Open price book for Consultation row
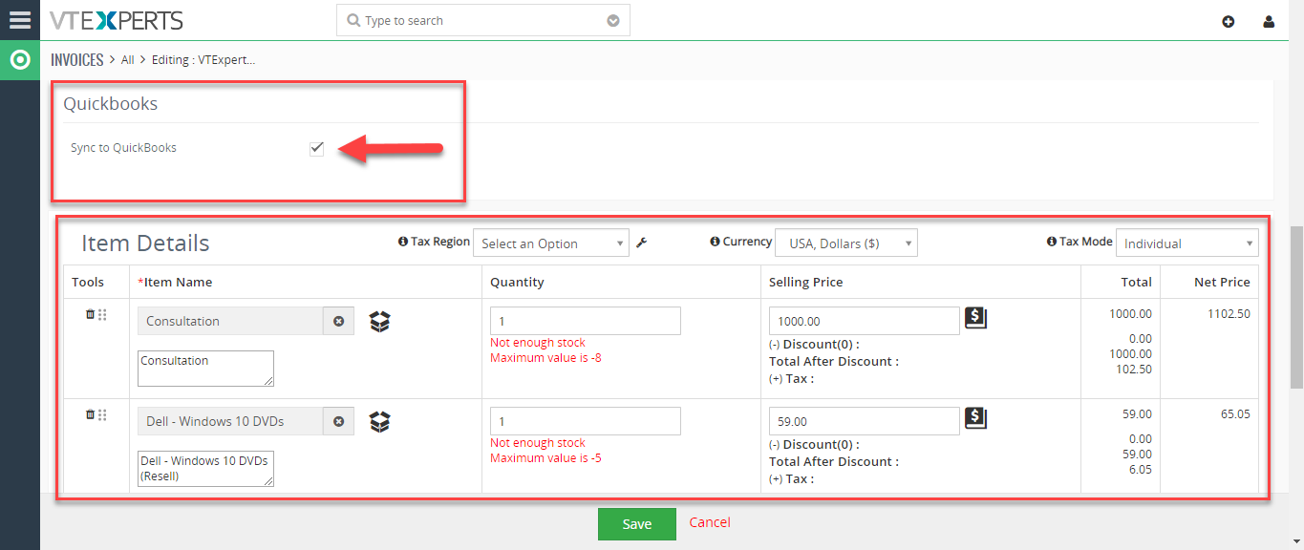The height and width of the screenshot is (550, 1304). 975,318
